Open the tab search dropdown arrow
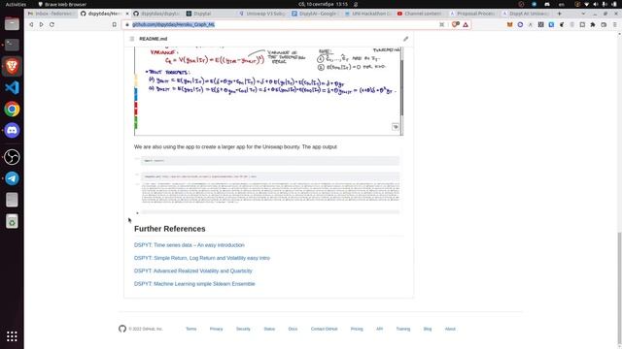 click(583, 14)
